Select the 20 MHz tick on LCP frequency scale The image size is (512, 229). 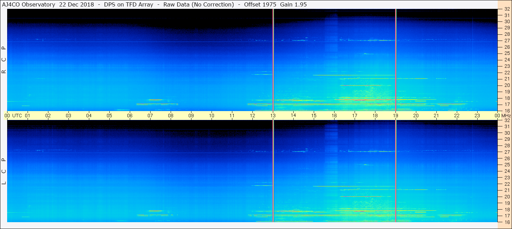(x=507, y=197)
